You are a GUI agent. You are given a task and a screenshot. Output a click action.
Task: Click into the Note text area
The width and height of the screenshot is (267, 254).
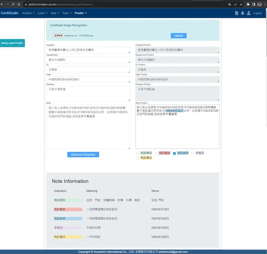[88, 127]
